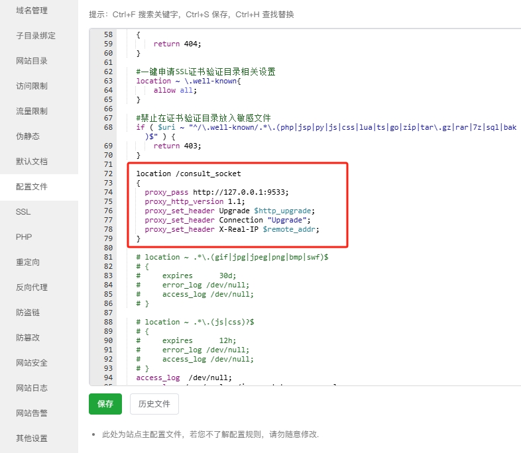The width and height of the screenshot is (521, 453).
Task: Click the commented (js|css) location line
Action: coord(195,322)
